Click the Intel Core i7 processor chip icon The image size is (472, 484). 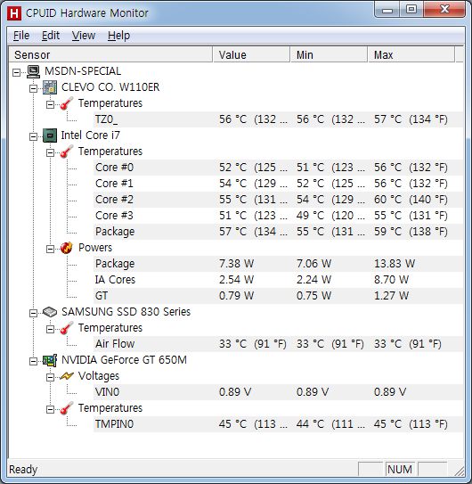click(50, 135)
